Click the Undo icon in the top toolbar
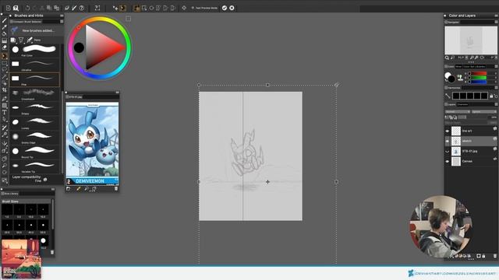The height and width of the screenshot is (280, 499). [28, 8]
